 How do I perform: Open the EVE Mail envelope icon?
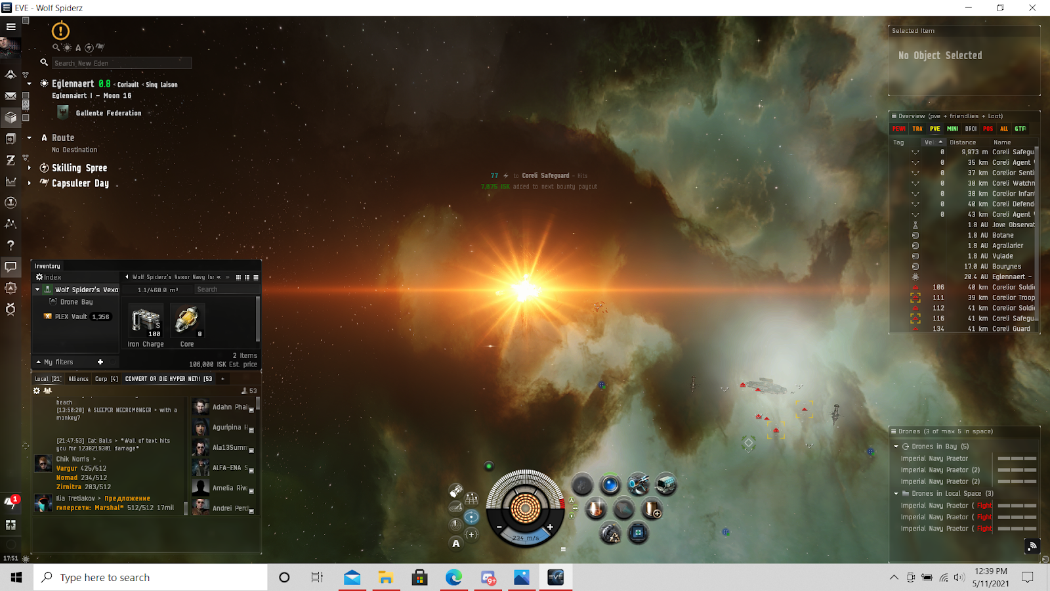click(10, 96)
